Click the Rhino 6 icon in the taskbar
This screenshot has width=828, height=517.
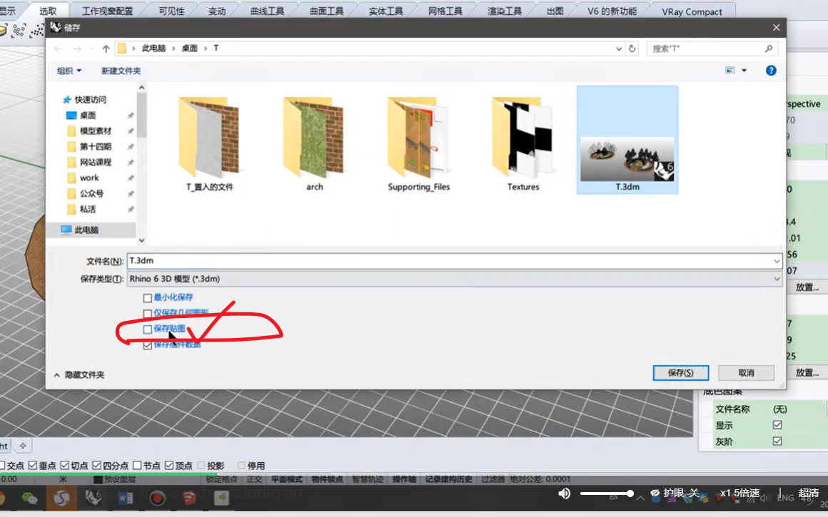(94, 498)
